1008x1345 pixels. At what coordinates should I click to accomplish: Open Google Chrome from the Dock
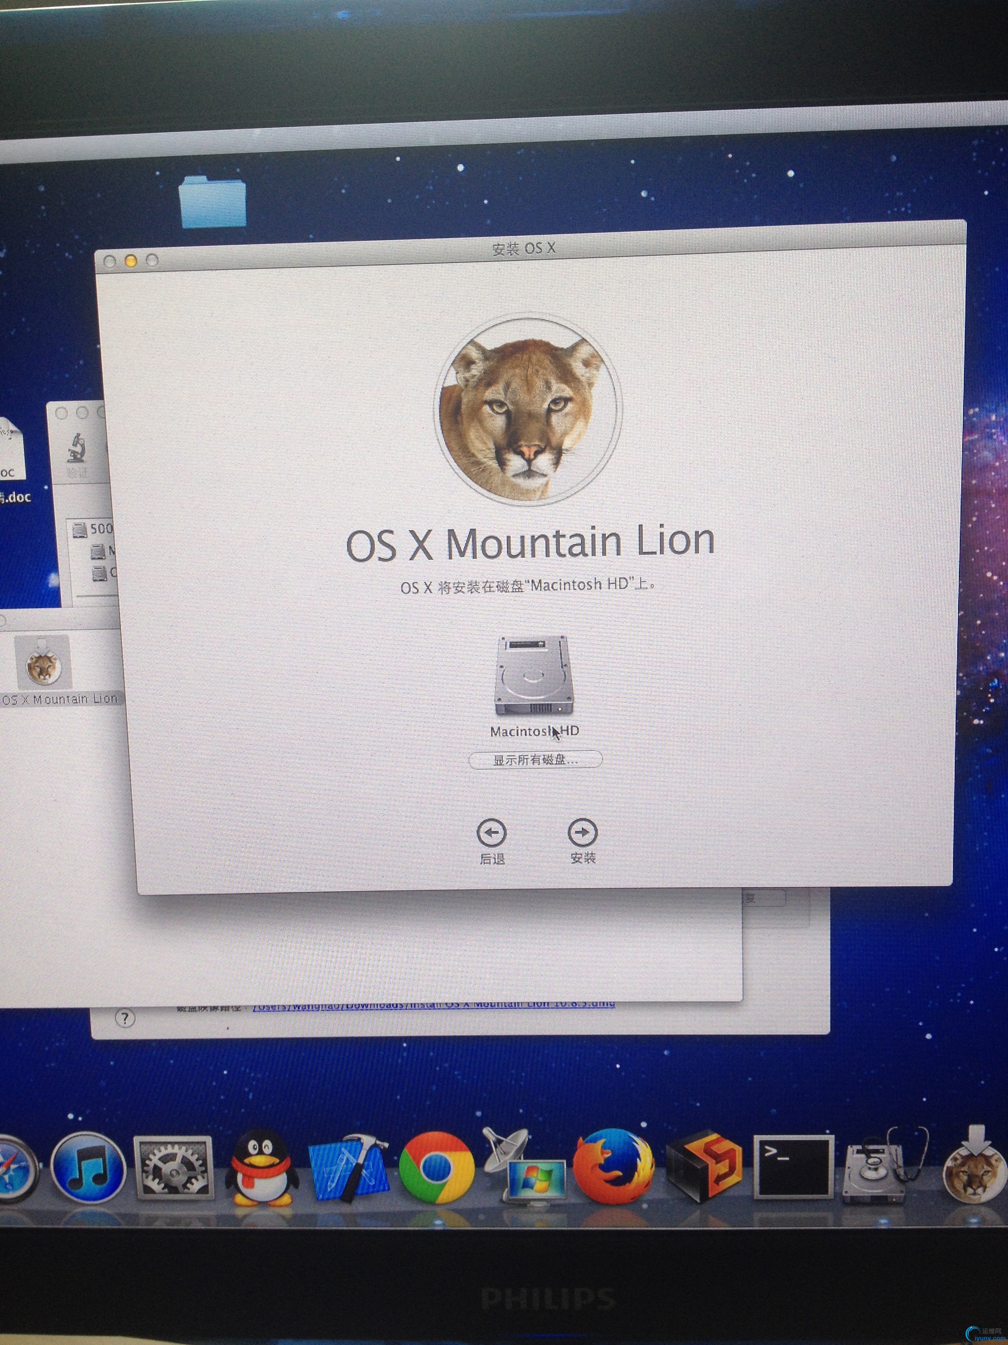(x=436, y=1168)
